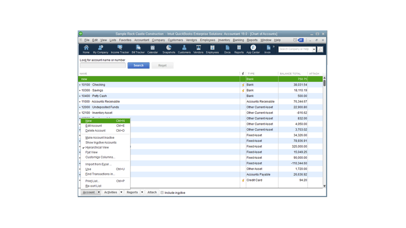The width and height of the screenshot is (406, 228).
Task: Open the bottom Reports dropdown arrow
Action: pos(142,192)
